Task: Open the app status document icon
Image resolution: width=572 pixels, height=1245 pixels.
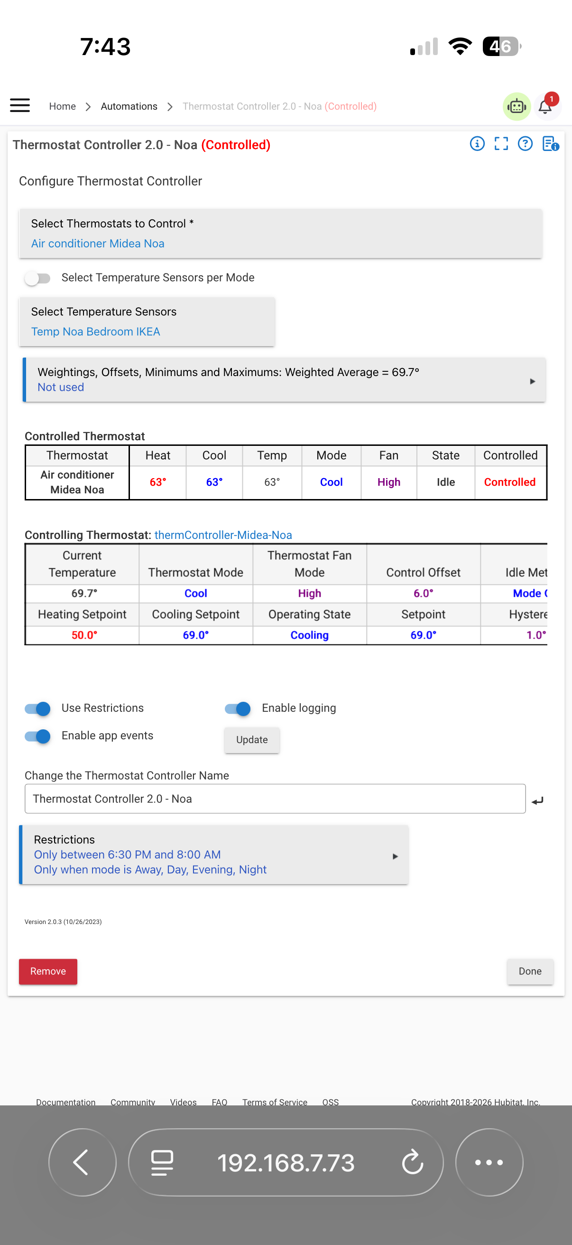Action: click(x=550, y=143)
